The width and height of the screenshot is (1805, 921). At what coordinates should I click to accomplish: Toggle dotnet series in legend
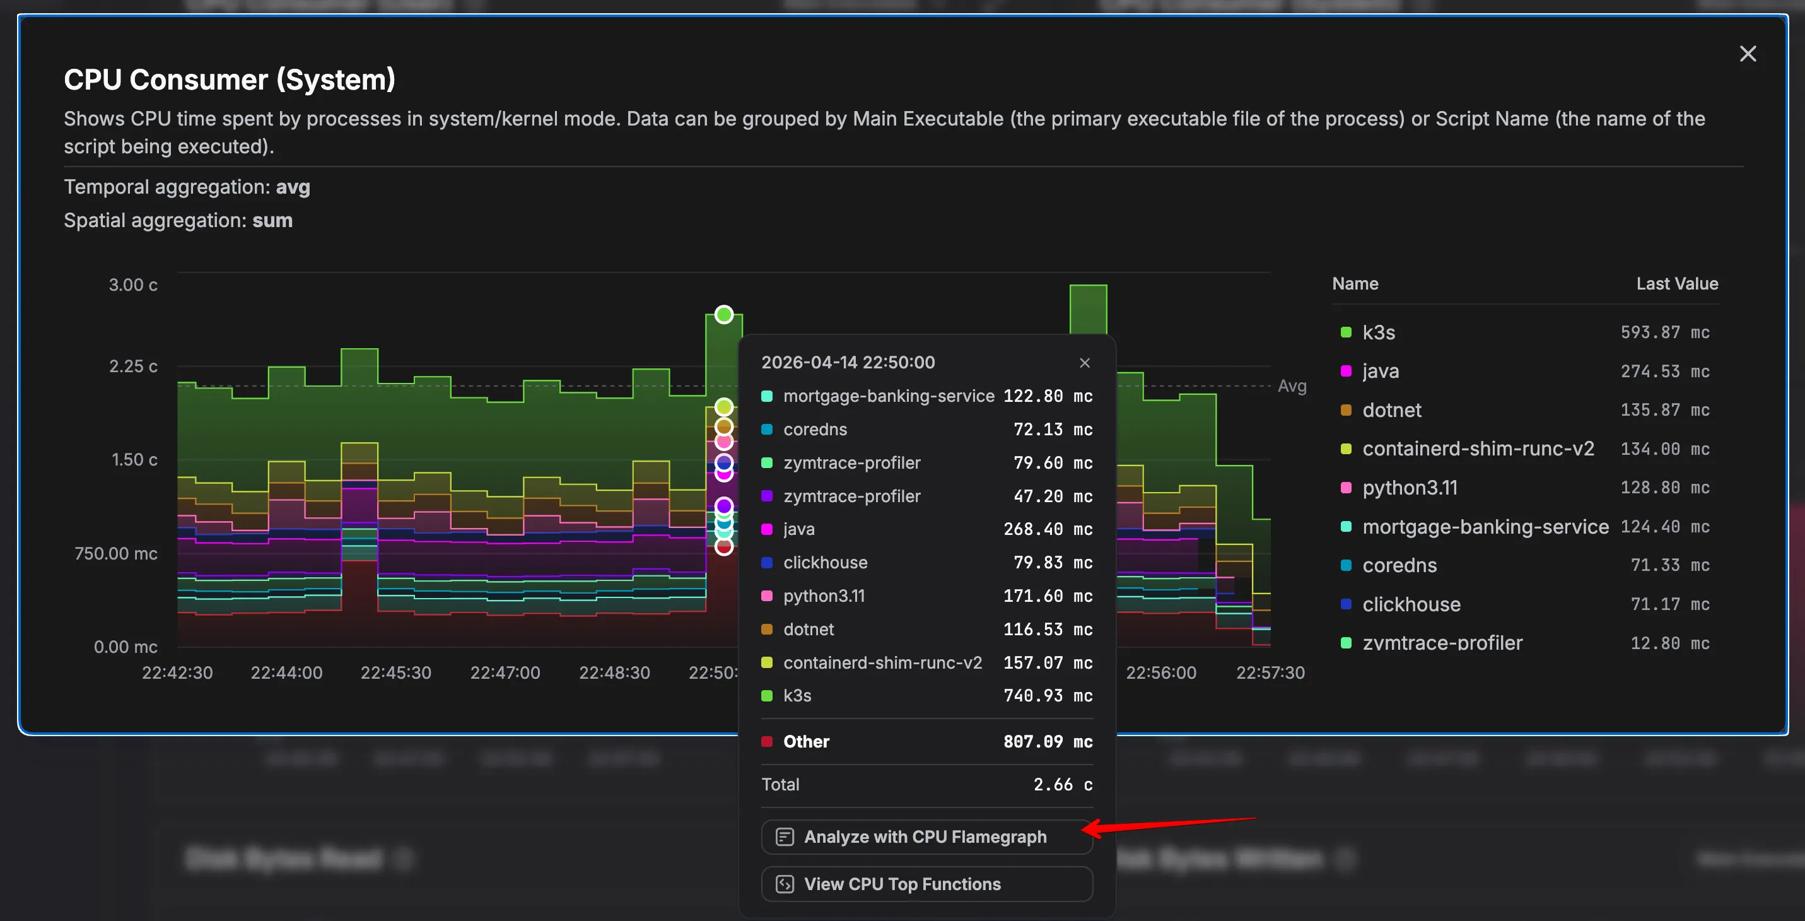1525,410
